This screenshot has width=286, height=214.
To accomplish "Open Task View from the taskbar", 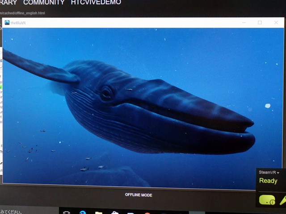I will pyautogui.click(x=67, y=213).
